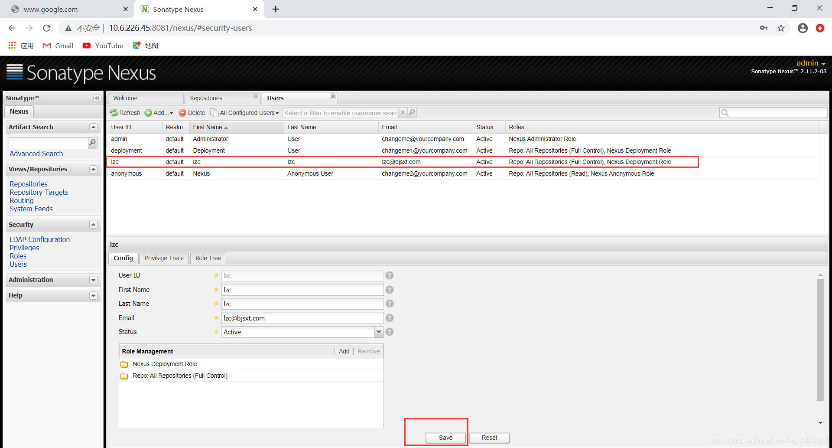Image resolution: width=832 pixels, height=448 pixels.
Task: Click the Refresh users toolbar button
Action: pyautogui.click(x=125, y=113)
